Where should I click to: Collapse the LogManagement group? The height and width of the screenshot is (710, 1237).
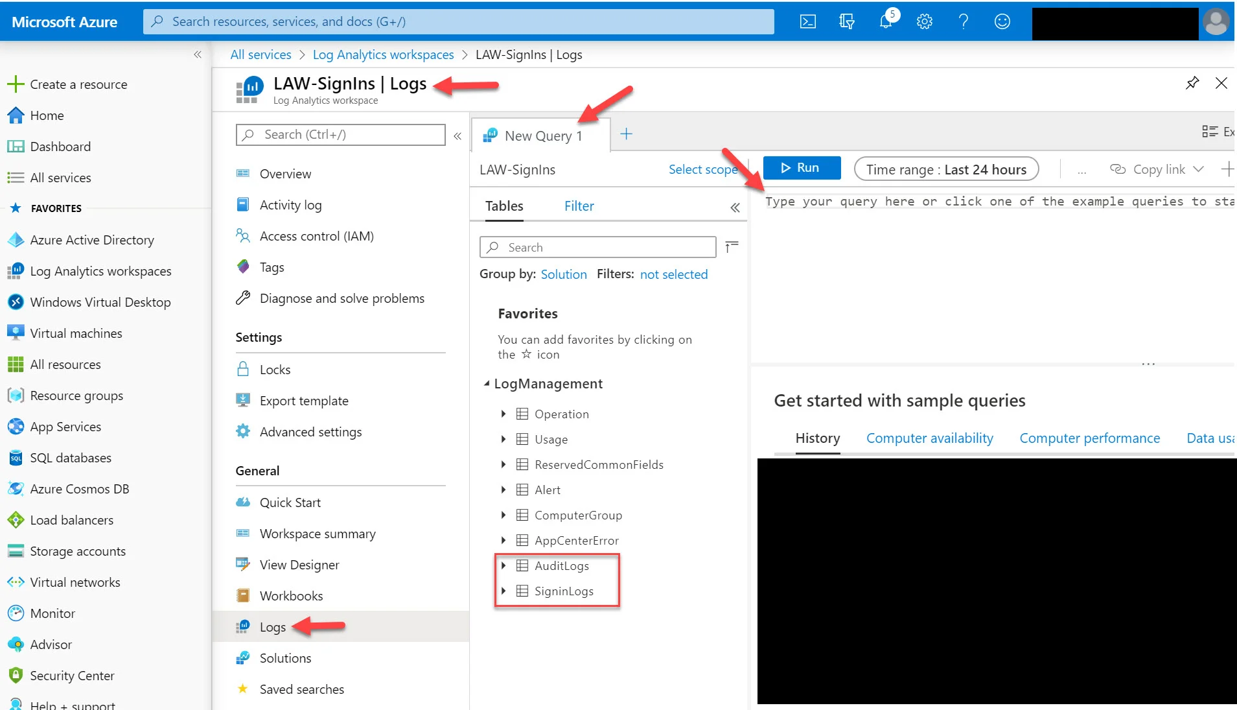pos(487,384)
